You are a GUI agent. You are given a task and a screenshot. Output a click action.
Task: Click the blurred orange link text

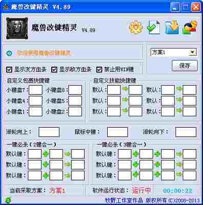(x=45, y=53)
